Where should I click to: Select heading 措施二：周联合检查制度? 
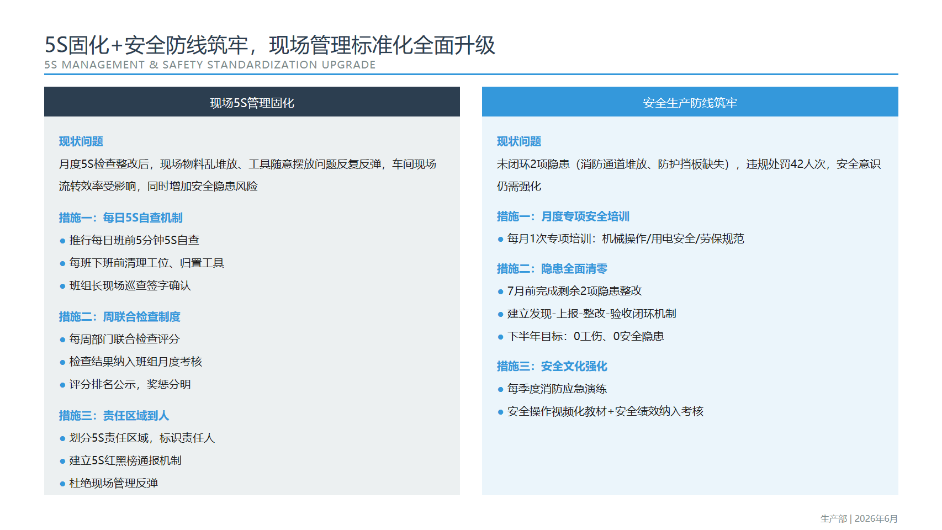(120, 316)
